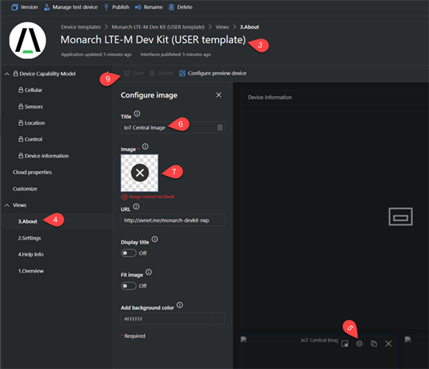The width and height of the screenshot is (429, 369).
Task: Show info for the URL field
Action: point(137,206)
